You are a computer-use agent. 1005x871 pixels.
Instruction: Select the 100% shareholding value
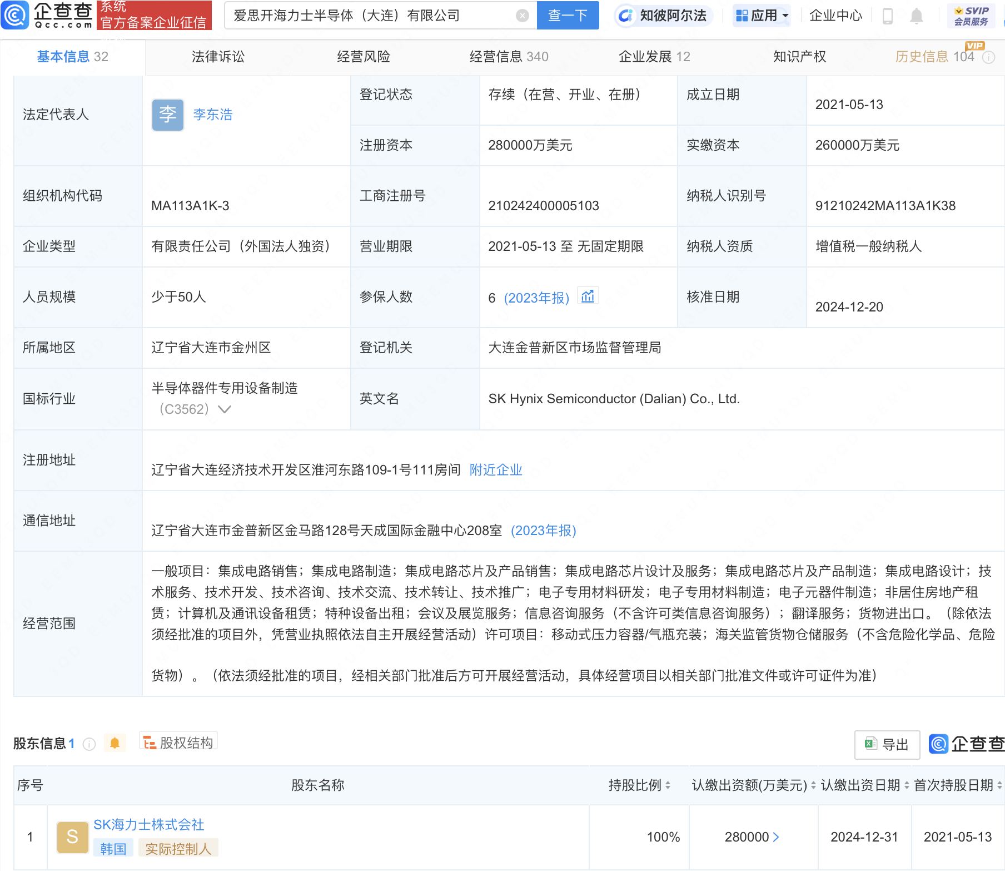tap(663, 837)
